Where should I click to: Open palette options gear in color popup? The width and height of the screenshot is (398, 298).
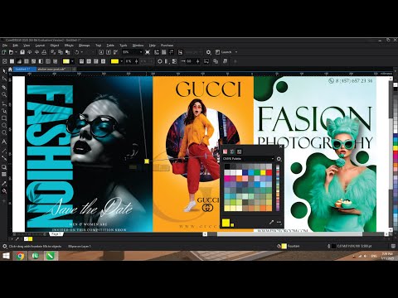[279, 159]
